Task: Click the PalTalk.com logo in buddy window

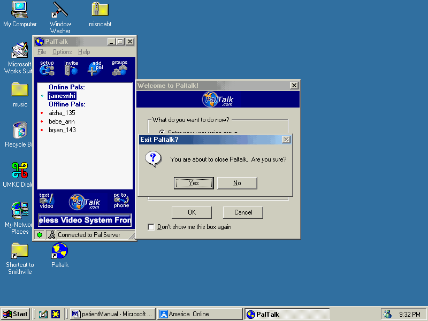Action: (x=85, y=202)
